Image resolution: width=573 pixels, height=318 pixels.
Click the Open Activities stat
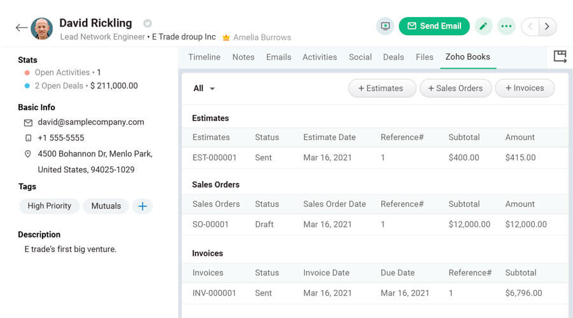tap(62, 73)
